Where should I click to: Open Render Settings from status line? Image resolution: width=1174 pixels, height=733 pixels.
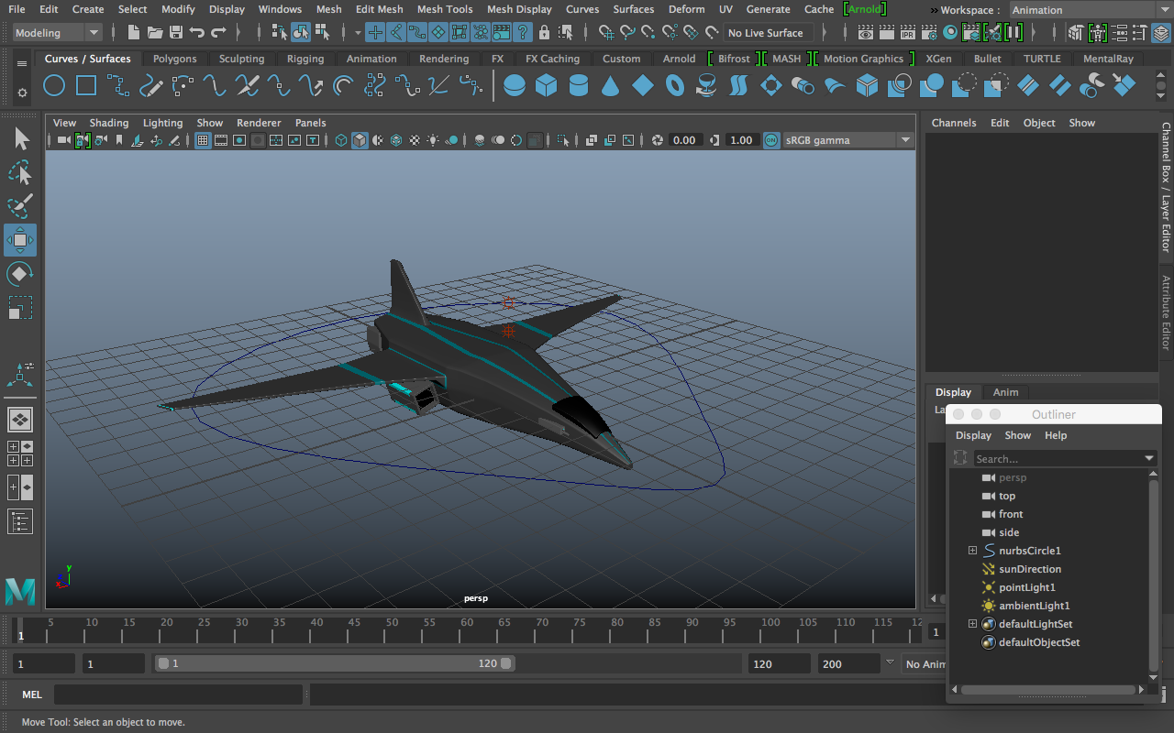(928, 33)
